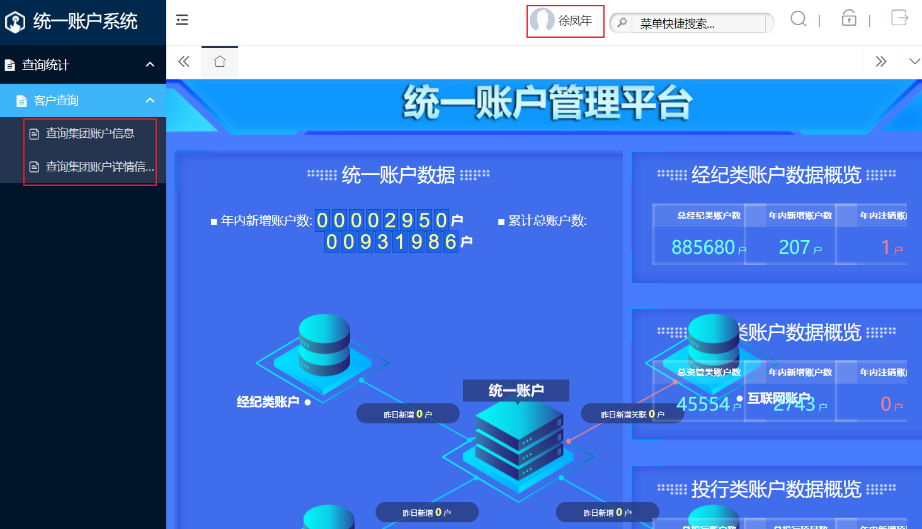The image size is (922, 529).
Task: Click the user name 徐凤年
Action: click(576, 21)
